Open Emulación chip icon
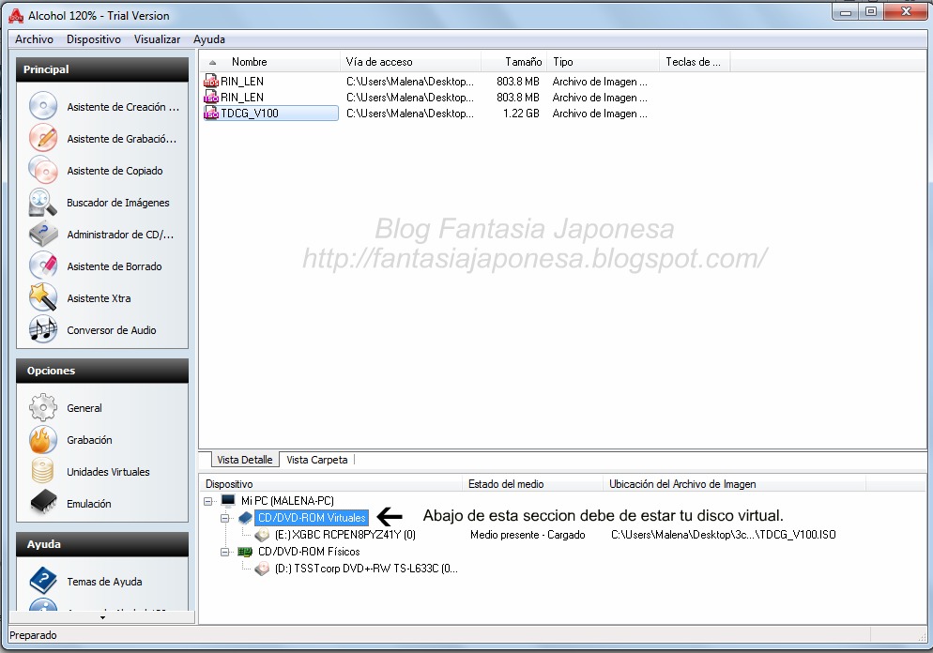This screenshot has height=653, width=933. pyautogui.click(x=43, y=504)
